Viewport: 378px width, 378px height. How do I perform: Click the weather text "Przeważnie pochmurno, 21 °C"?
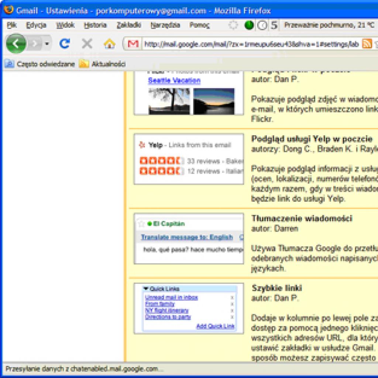(x=329, y=25)
